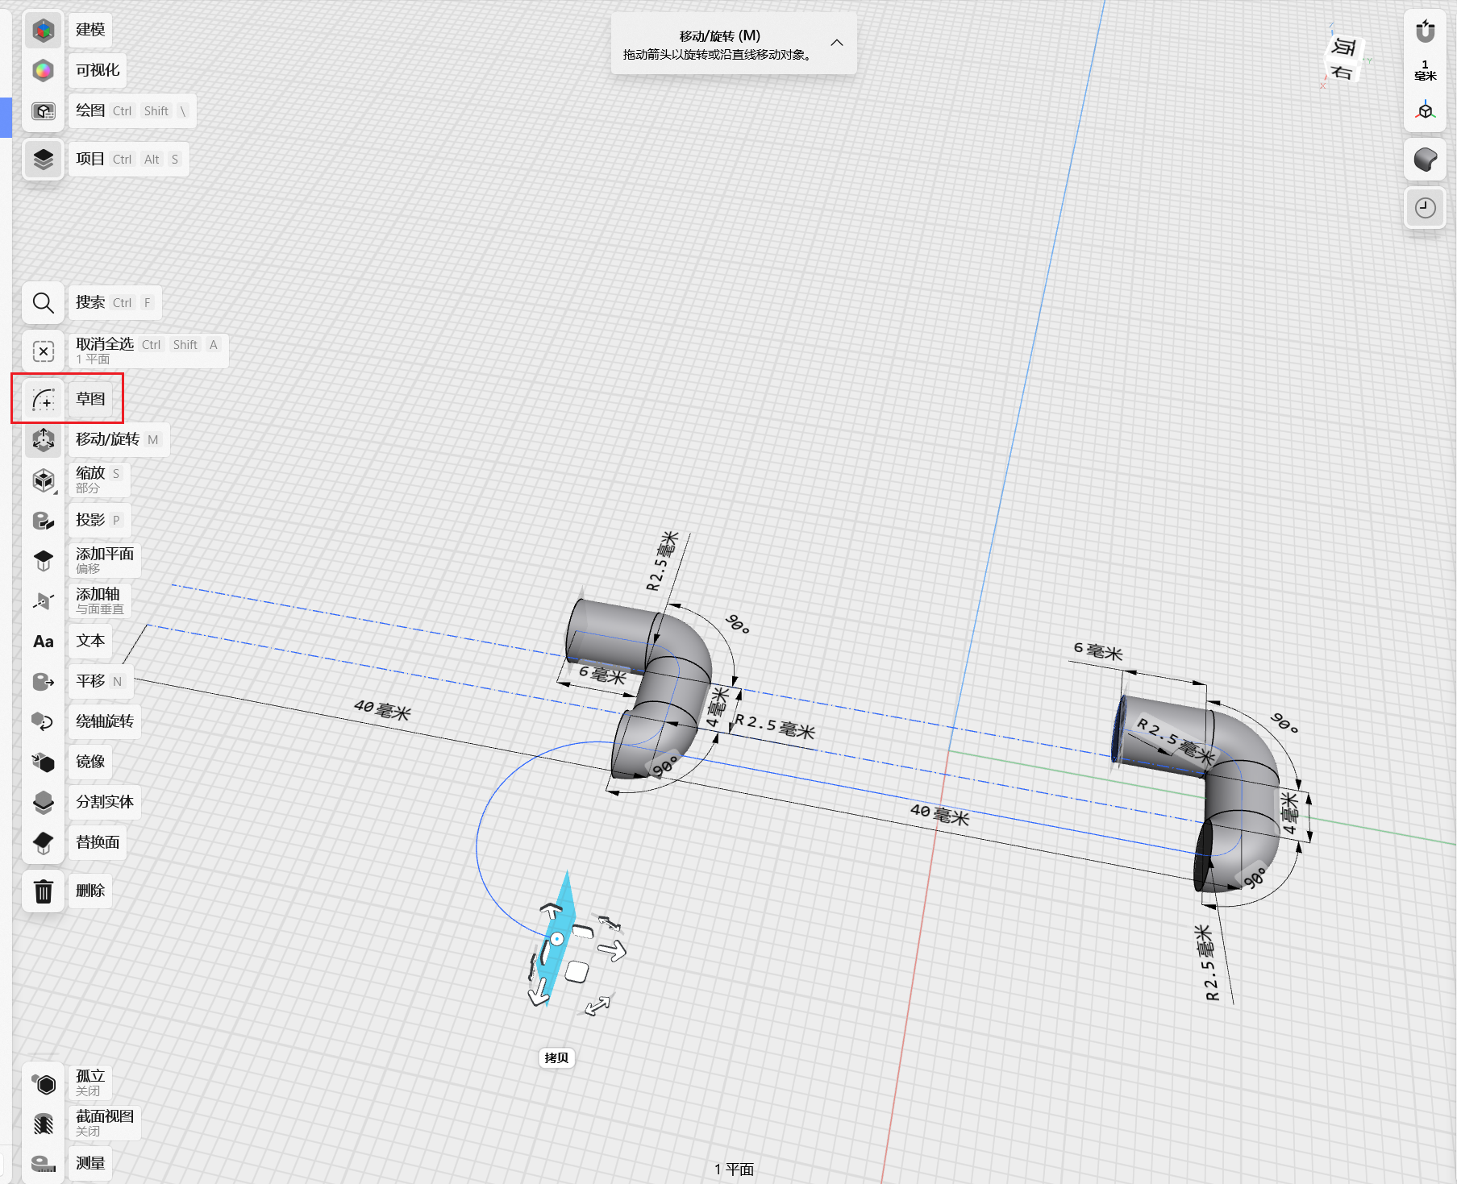
Task: Click the 绘图 label
Action: (132, 110)
